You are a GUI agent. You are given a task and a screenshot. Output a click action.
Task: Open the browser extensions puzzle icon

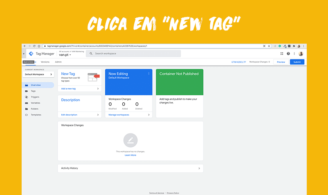click(x=294, y=46)
